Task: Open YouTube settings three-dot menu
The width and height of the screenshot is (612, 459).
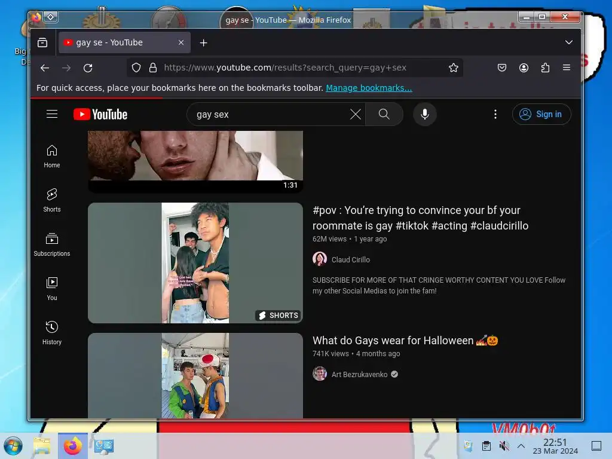Action: (495, 114)
